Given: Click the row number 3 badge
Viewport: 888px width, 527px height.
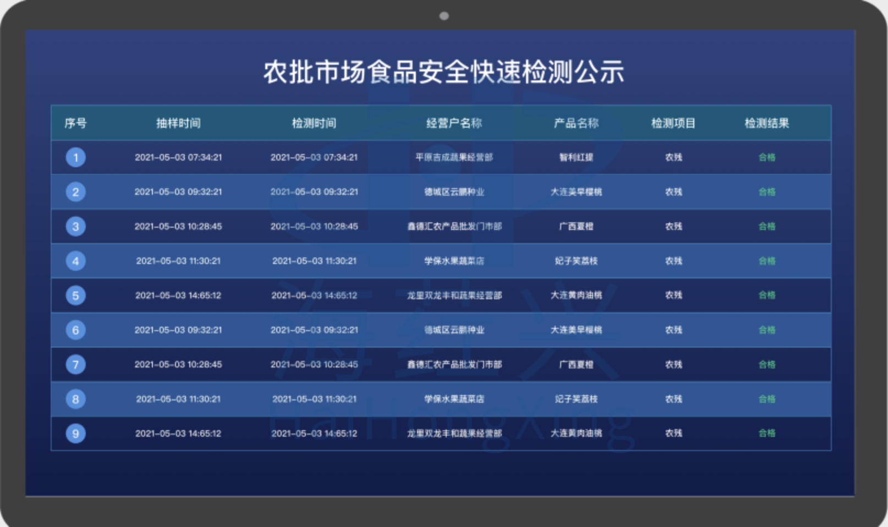Looking at the screenshot, I should (76, 227).
